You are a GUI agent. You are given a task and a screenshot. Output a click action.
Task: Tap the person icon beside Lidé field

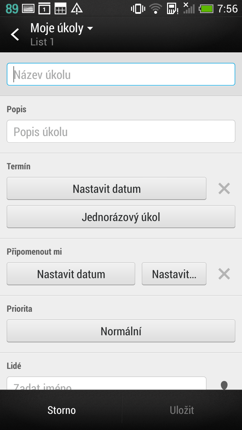pyautogui.click(x=224, y=385)
